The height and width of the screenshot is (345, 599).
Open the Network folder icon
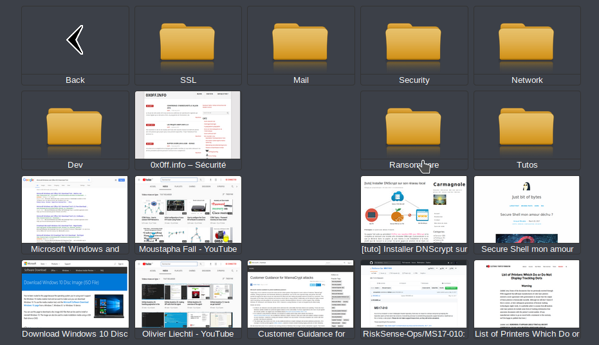pyautogui.click(x=526, y=42)
